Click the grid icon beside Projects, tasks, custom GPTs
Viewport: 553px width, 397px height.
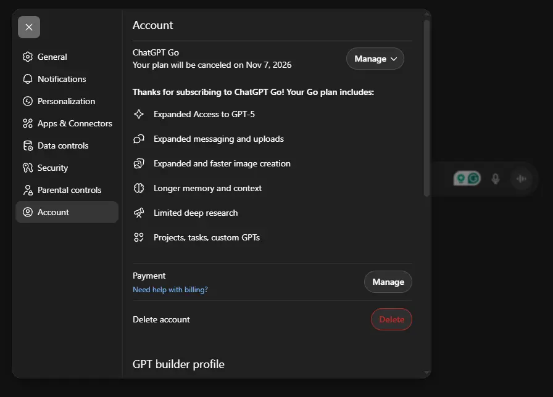click(139, 237)
